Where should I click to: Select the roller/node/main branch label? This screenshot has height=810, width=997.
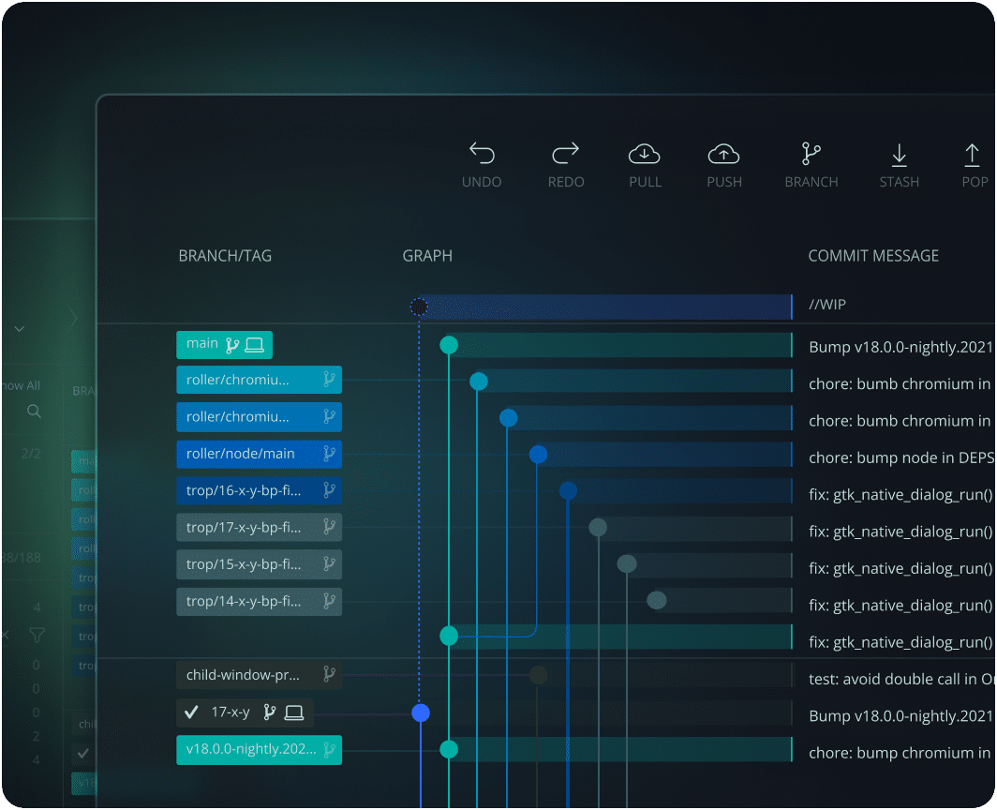pyautogui.click(x=259, y=454)
